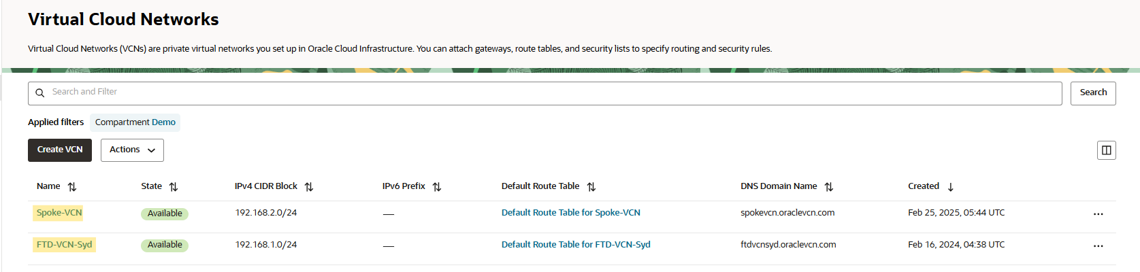
Task: Click the Compartment Demo filter chip
Action: point(135,122)
